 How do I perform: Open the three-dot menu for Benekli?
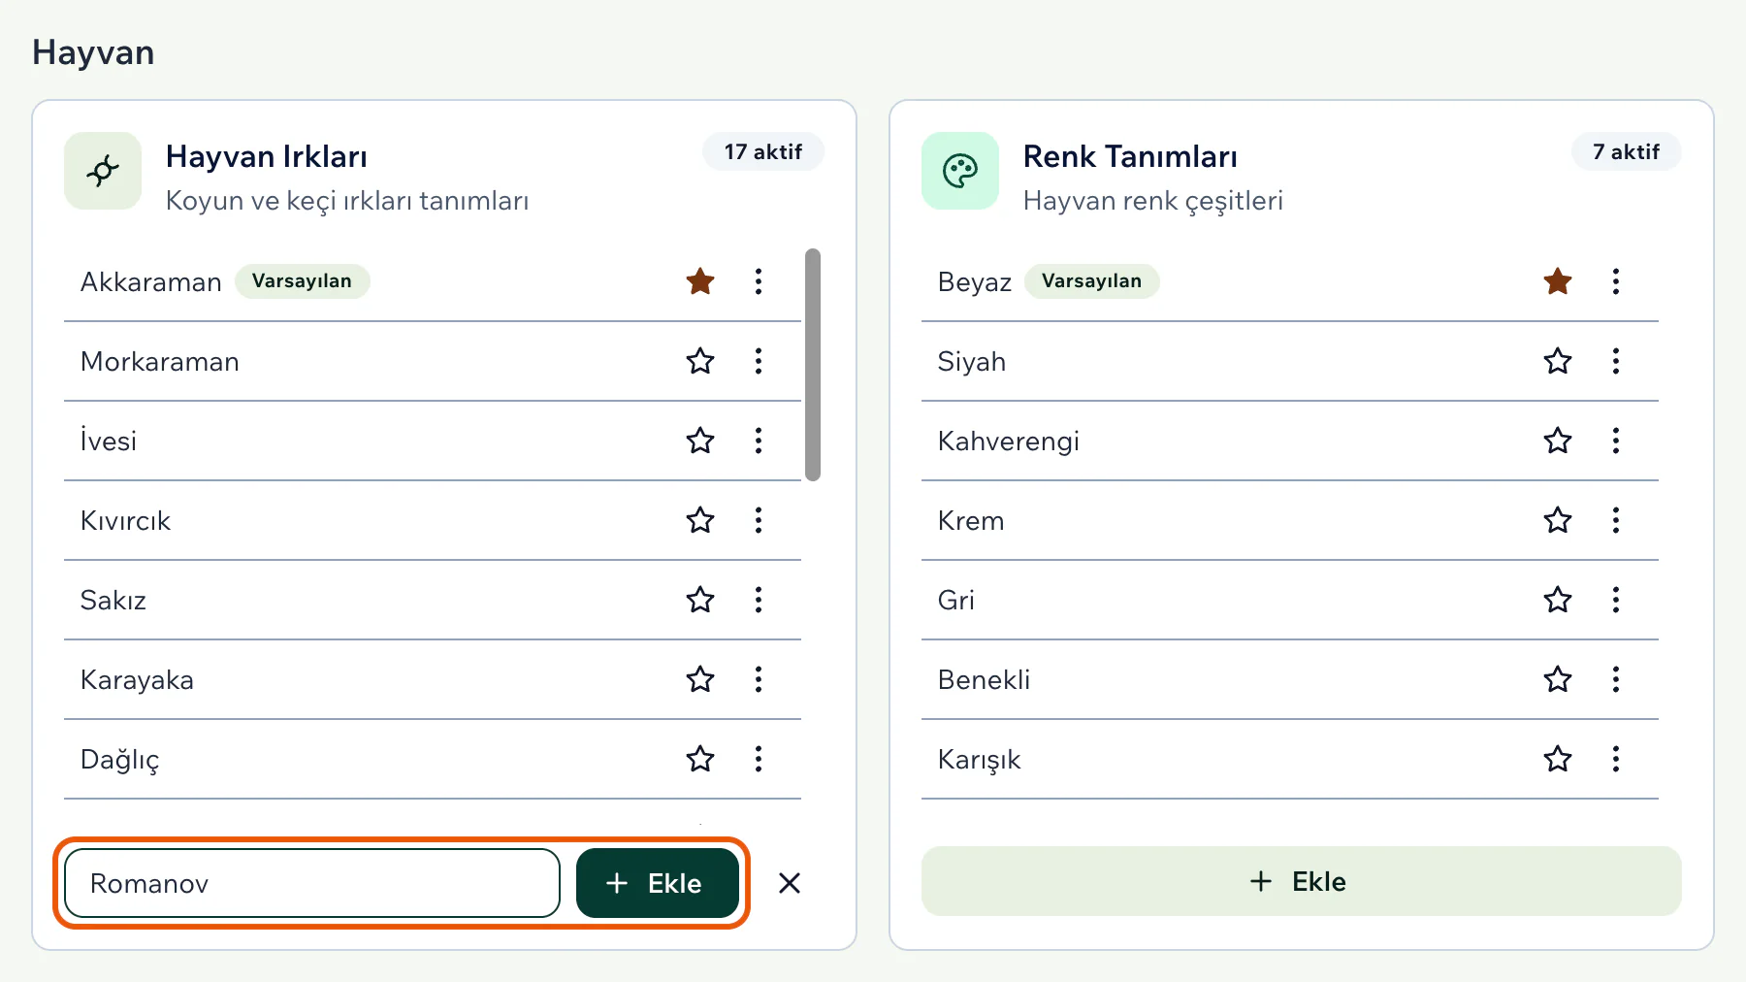click(1616, 679)
